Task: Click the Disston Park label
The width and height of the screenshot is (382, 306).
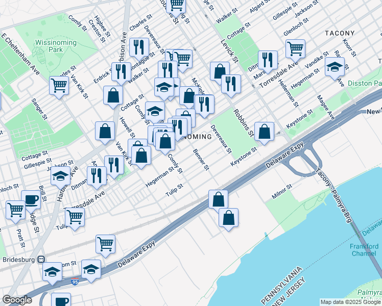Action: 365,83
